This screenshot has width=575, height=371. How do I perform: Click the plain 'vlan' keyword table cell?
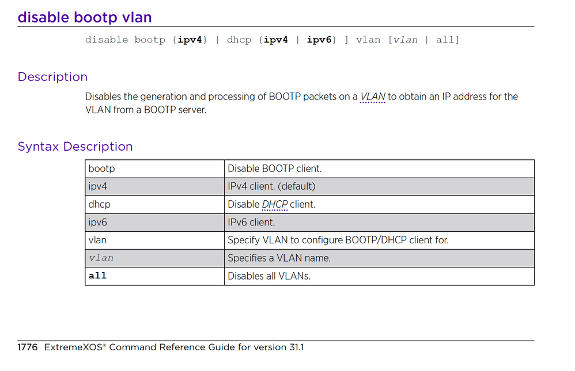click(155, 240)
